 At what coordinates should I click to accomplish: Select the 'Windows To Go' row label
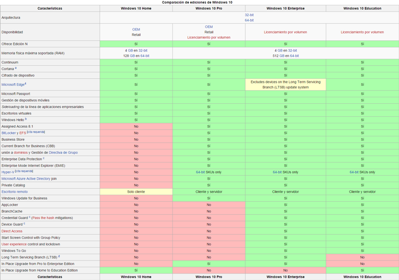pyautogui.click(x=14, y=251)
